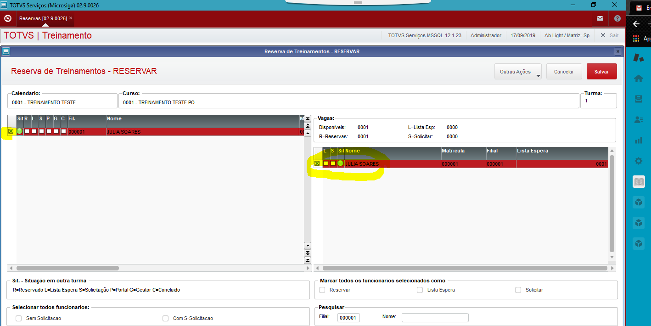
Task: Click left grid horizontal scrollbar
Action: click(67, 268)
